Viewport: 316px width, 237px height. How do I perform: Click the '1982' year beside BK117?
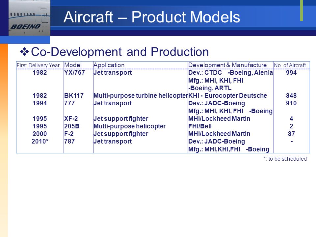(x=40, y=95)
